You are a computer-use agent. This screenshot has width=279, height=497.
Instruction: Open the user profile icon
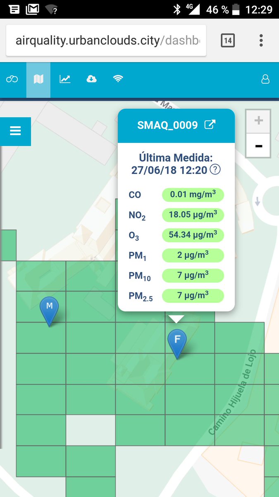[265, 79]
